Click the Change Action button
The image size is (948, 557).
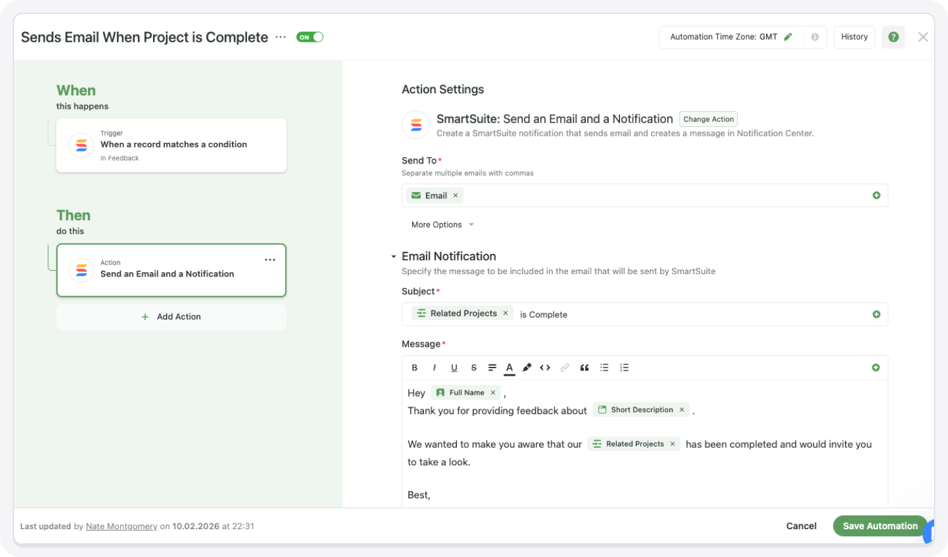pos(708,119)
